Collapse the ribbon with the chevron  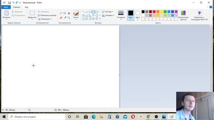(207, 7)
